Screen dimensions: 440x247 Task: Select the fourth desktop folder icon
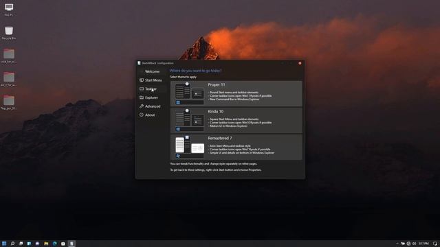(9, 80)
